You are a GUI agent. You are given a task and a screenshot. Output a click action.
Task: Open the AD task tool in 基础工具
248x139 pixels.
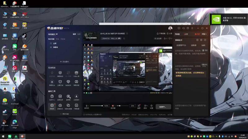pyautogui.click(x=60, y=97)
